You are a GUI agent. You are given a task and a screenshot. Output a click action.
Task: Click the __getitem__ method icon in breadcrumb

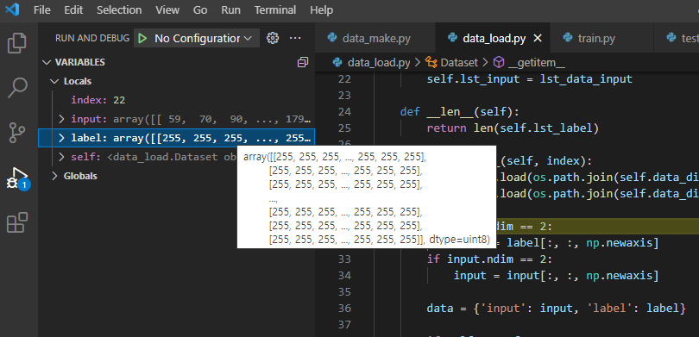499,62
